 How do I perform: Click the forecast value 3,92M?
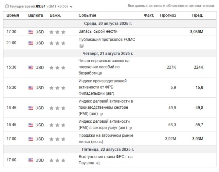171,139
